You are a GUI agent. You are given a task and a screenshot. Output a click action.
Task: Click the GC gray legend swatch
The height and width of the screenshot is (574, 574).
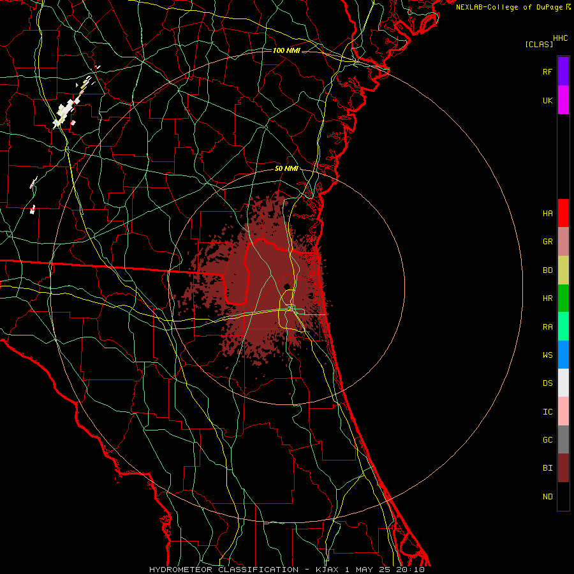pyautogui.click(x=563, y=439)
